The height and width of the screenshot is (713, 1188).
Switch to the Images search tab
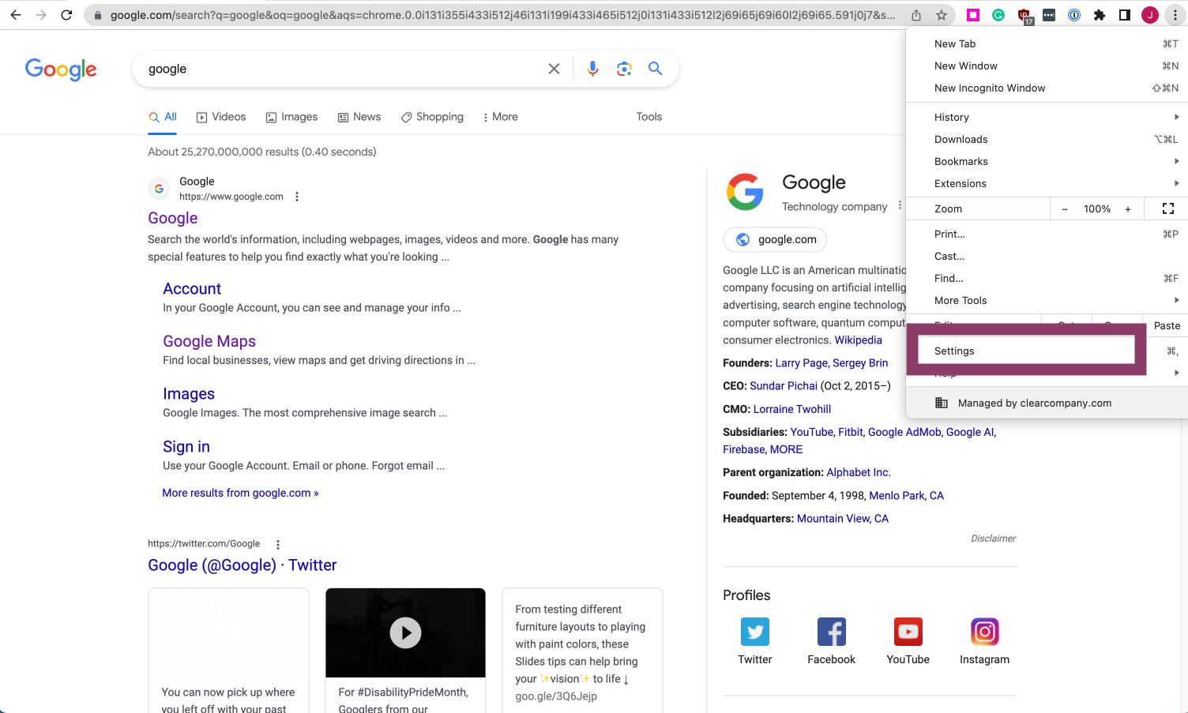coord(291,117)
